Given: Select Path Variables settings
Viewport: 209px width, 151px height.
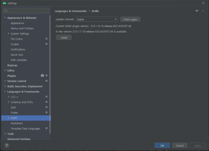Looking at the screenshot, I should tap(19, 60).
